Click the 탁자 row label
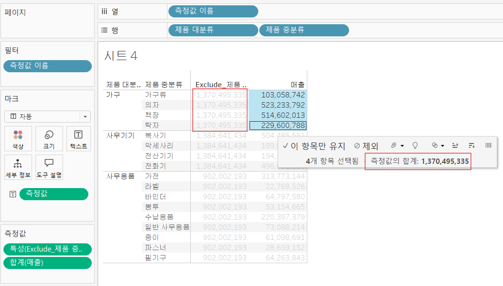This screenshot has height=286, width=503. (152, 125)
